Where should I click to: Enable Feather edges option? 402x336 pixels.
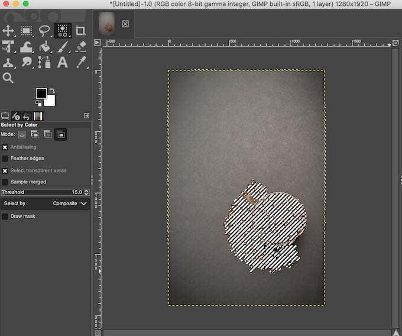coord(5,159)
